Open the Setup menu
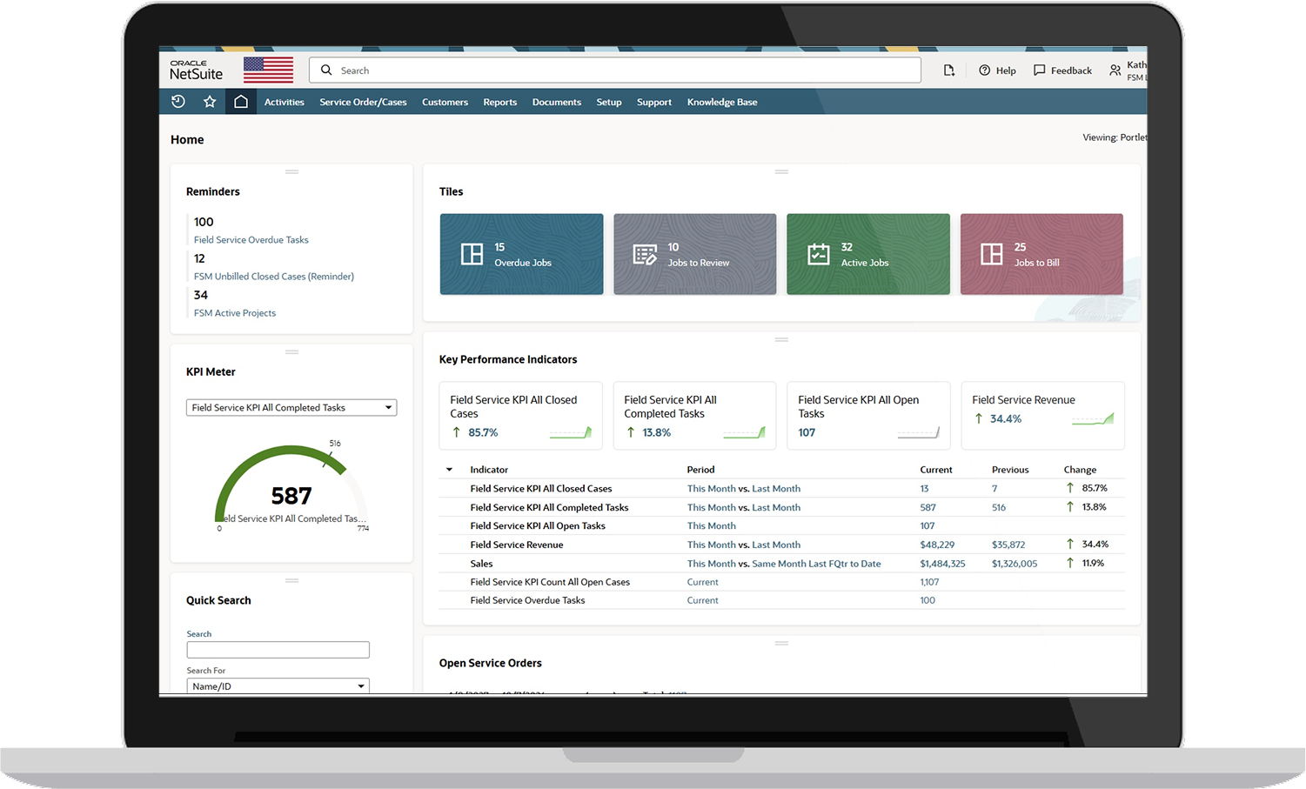The width and height of the screenshot is (1306, 789). pyautogui.click(x=608, y=102)
